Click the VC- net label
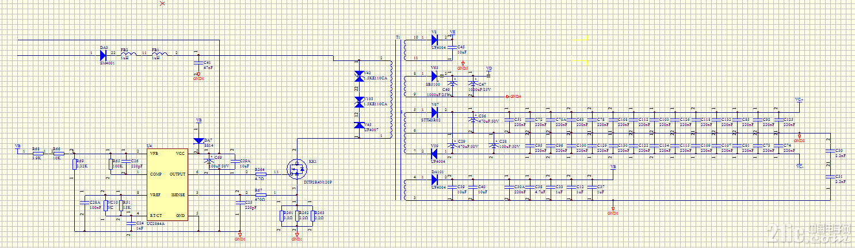The height and width of the screenshot is (248, 855). click(799, 166)
